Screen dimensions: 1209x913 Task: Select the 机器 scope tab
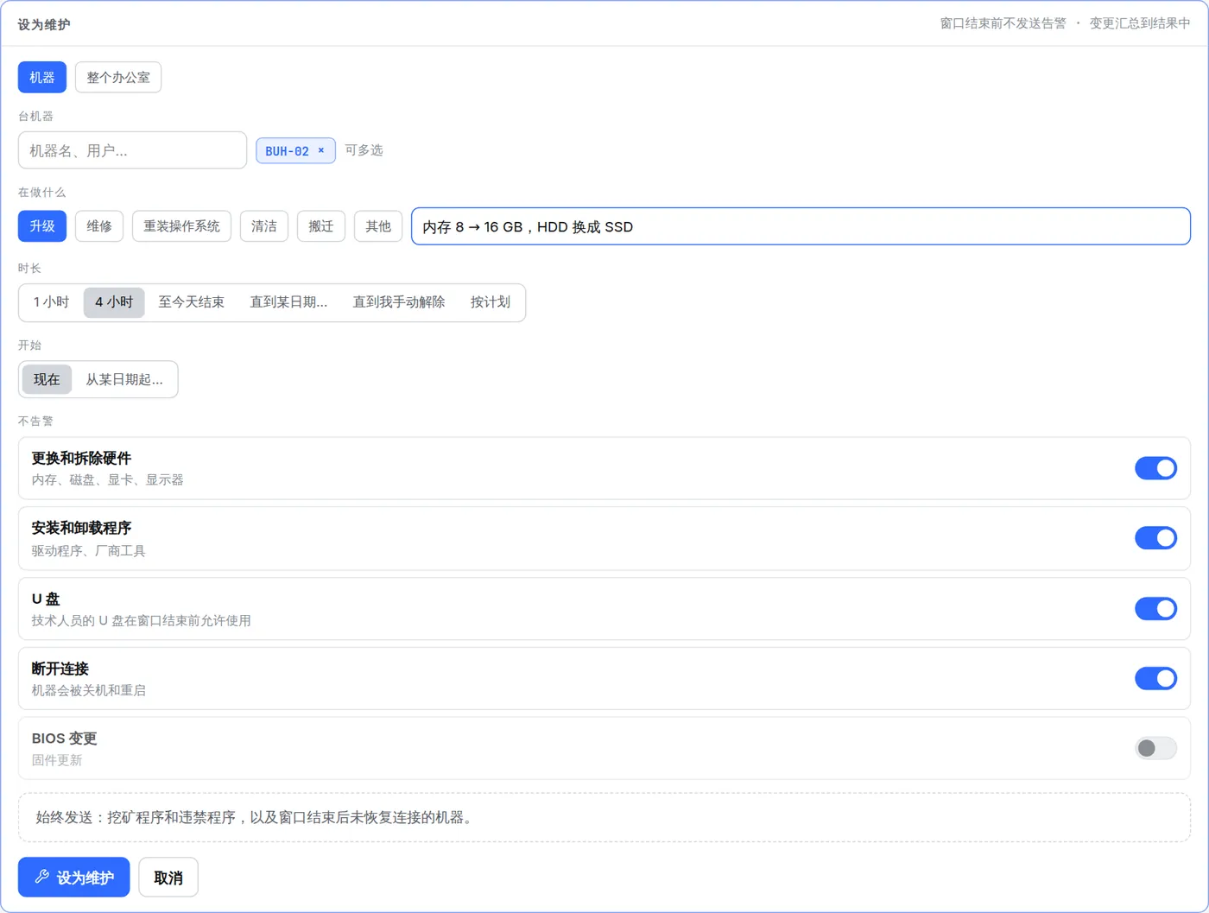42,78
